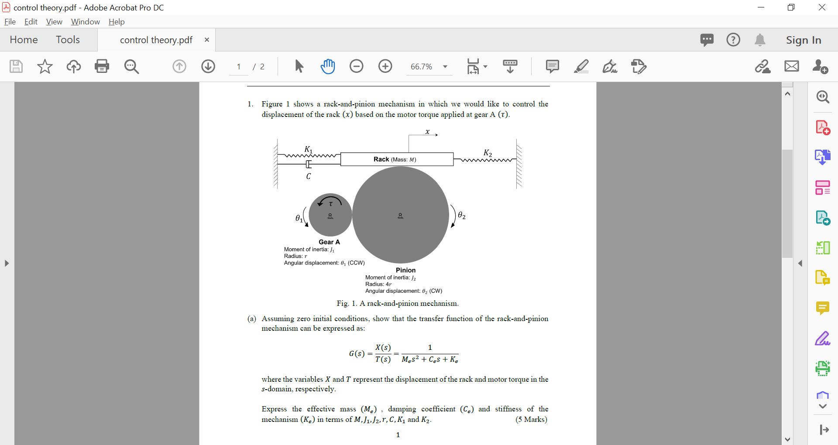Click the Sign In button

[804, 40]
